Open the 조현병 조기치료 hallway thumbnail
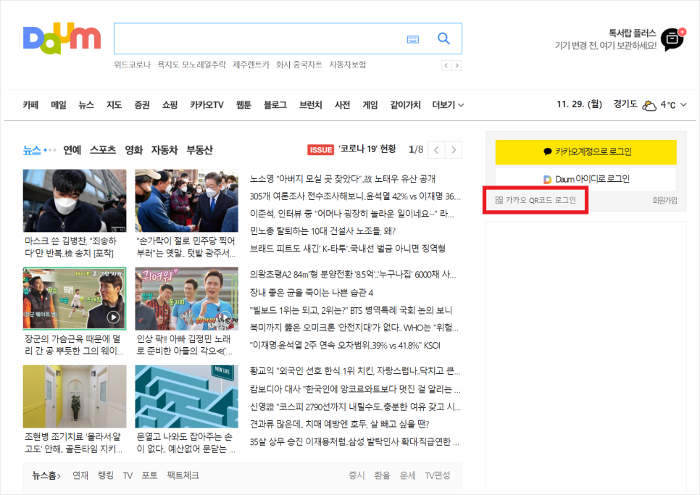Viewport: 700px width, 495px height. pyautogui.click(x=75, y=396)
